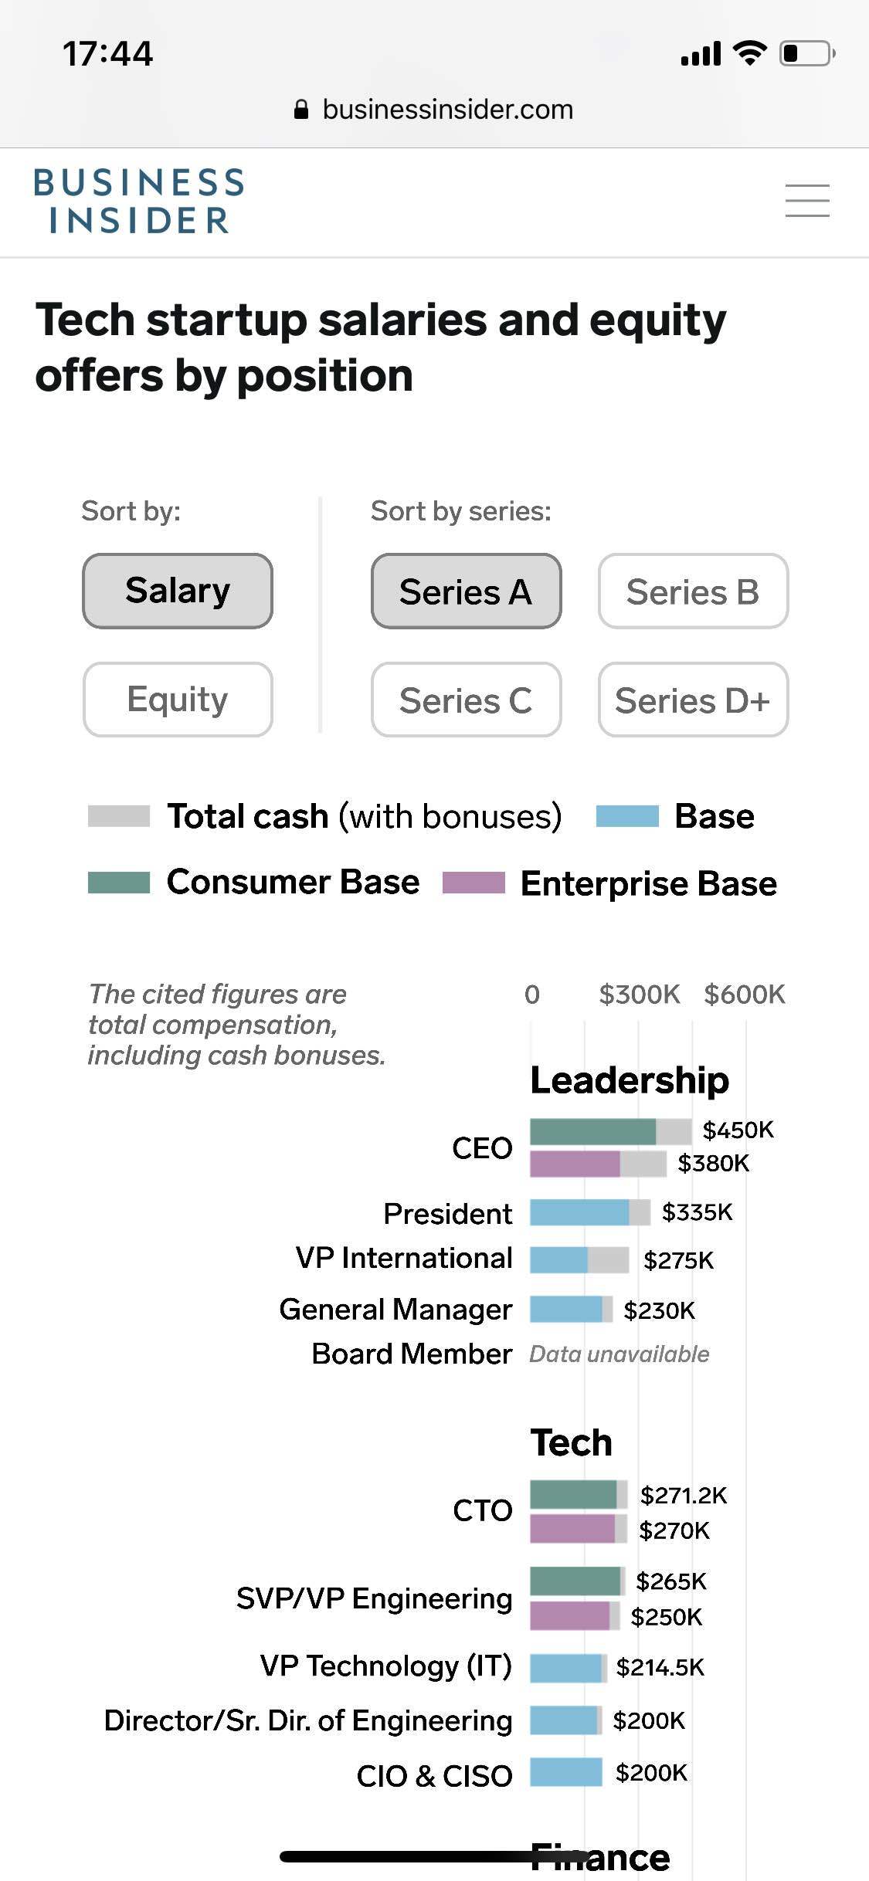Click the purple Enterprise Base legend swatch

tap(474, 883)
